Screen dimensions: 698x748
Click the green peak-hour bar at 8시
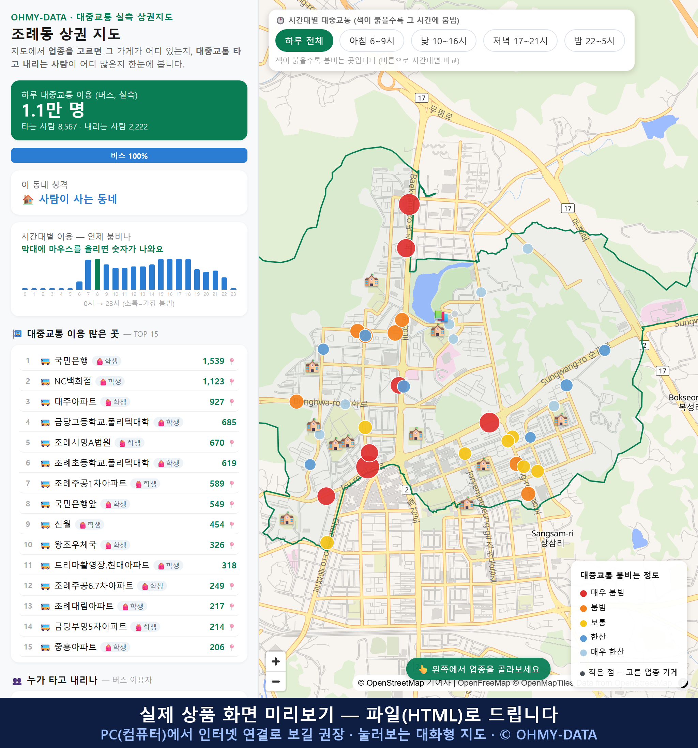pyautogui.click(x=97, y=274)
